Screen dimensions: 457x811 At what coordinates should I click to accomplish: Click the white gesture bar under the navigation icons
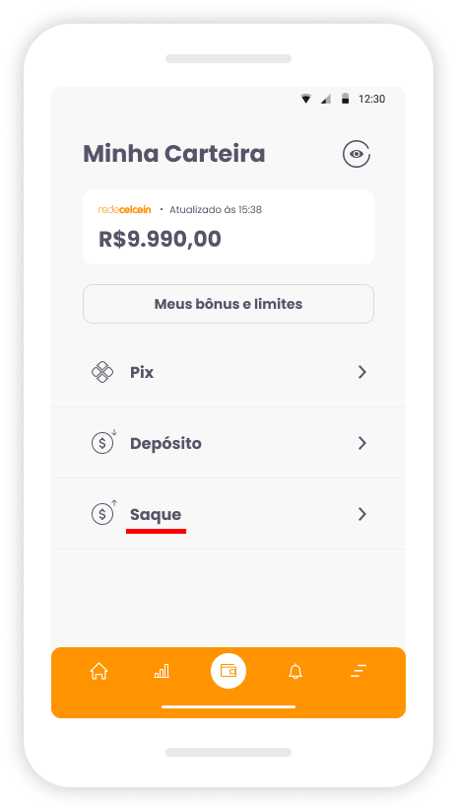(228, 706)
